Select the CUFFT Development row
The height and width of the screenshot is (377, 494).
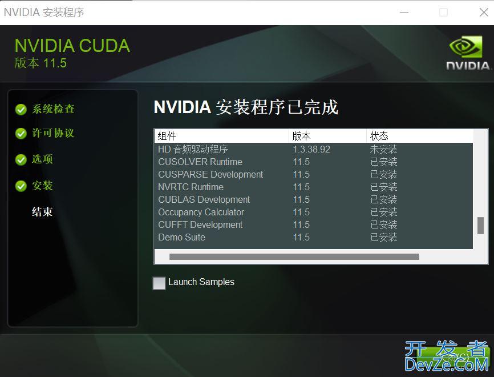(x=314, y=224)
